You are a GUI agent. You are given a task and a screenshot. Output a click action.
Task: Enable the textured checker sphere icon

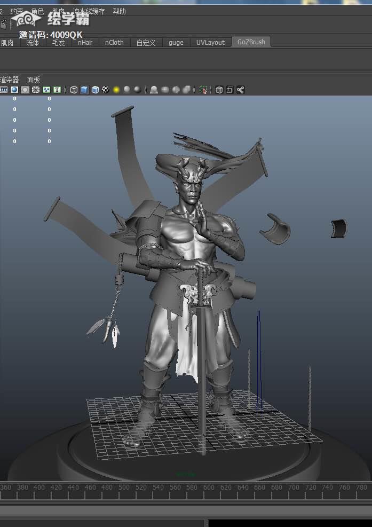(x=106, y=90)
